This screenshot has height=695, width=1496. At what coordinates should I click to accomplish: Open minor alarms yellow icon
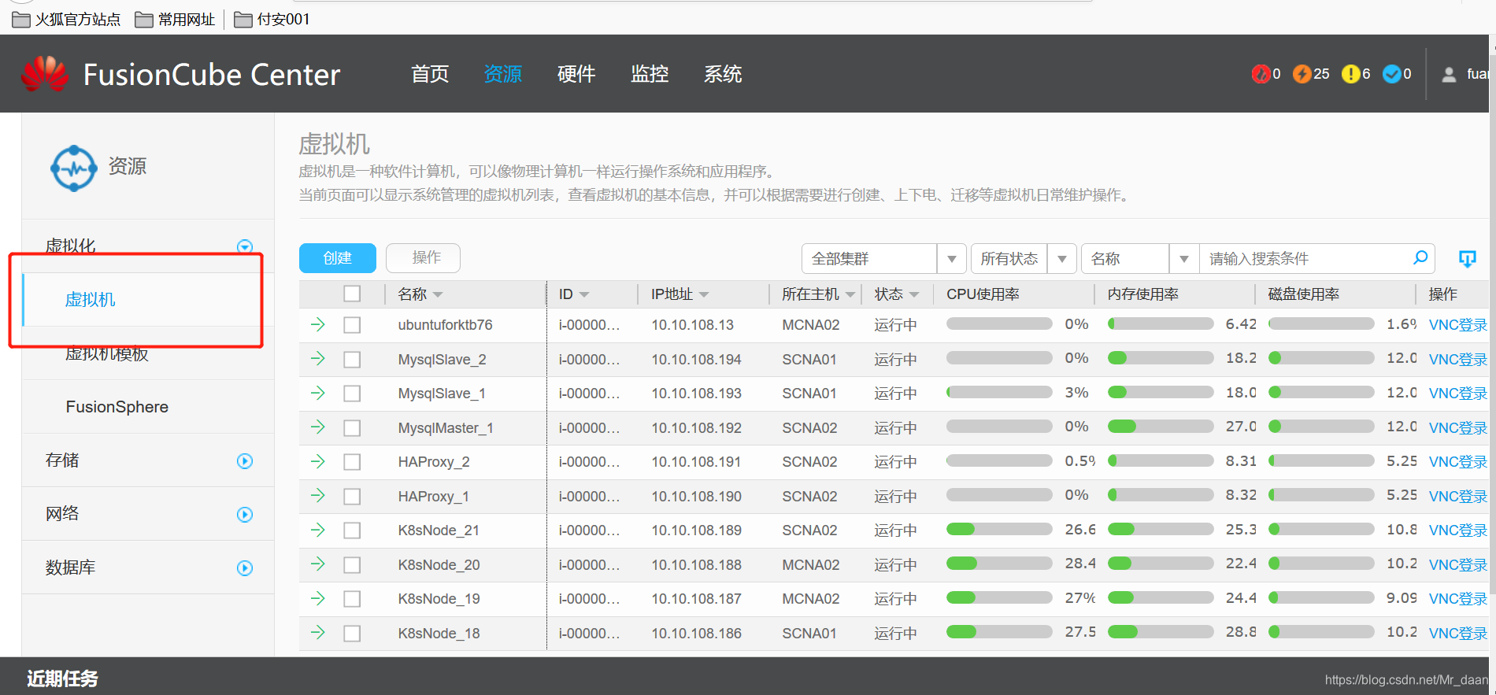click(1350, 74)
